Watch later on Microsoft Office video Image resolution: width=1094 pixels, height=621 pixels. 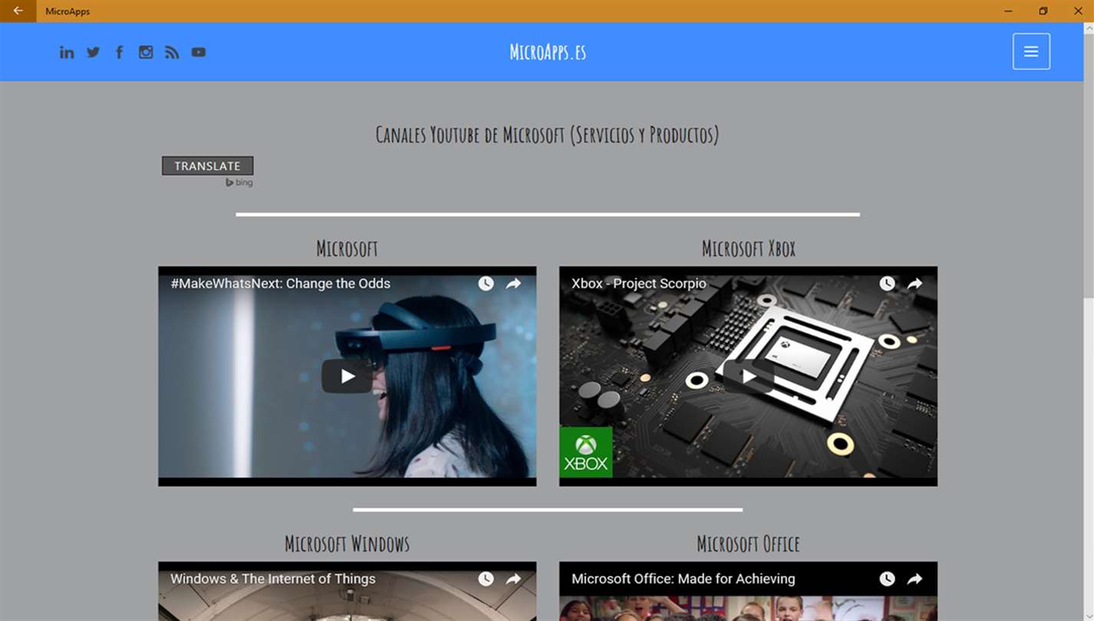pyautogui.click(x=888, y=579)
